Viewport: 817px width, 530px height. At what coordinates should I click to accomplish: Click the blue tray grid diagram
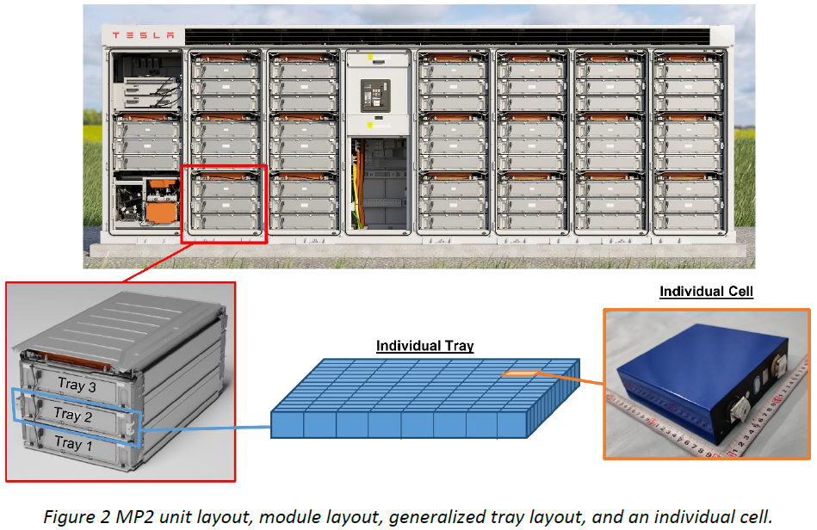pos(422,400)
